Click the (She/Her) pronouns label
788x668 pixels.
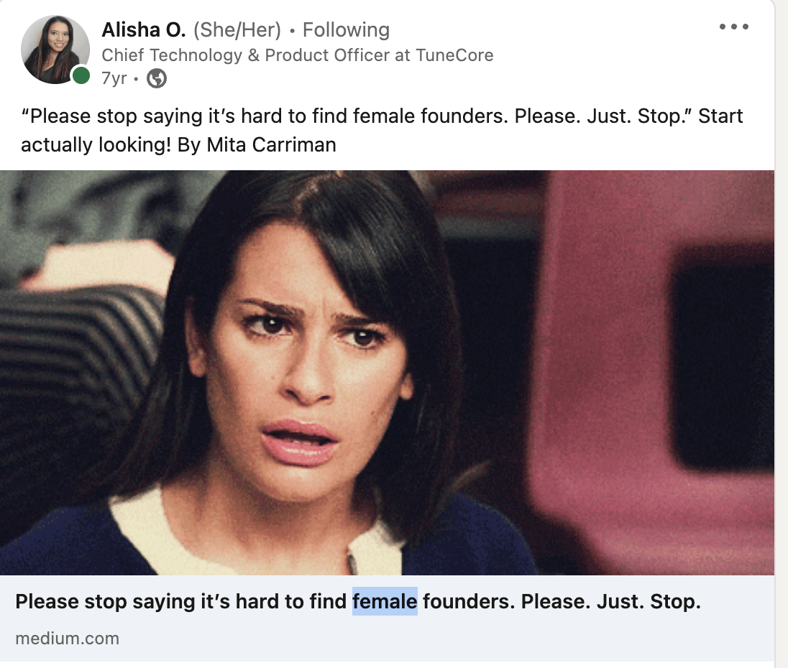pos(237,30)
